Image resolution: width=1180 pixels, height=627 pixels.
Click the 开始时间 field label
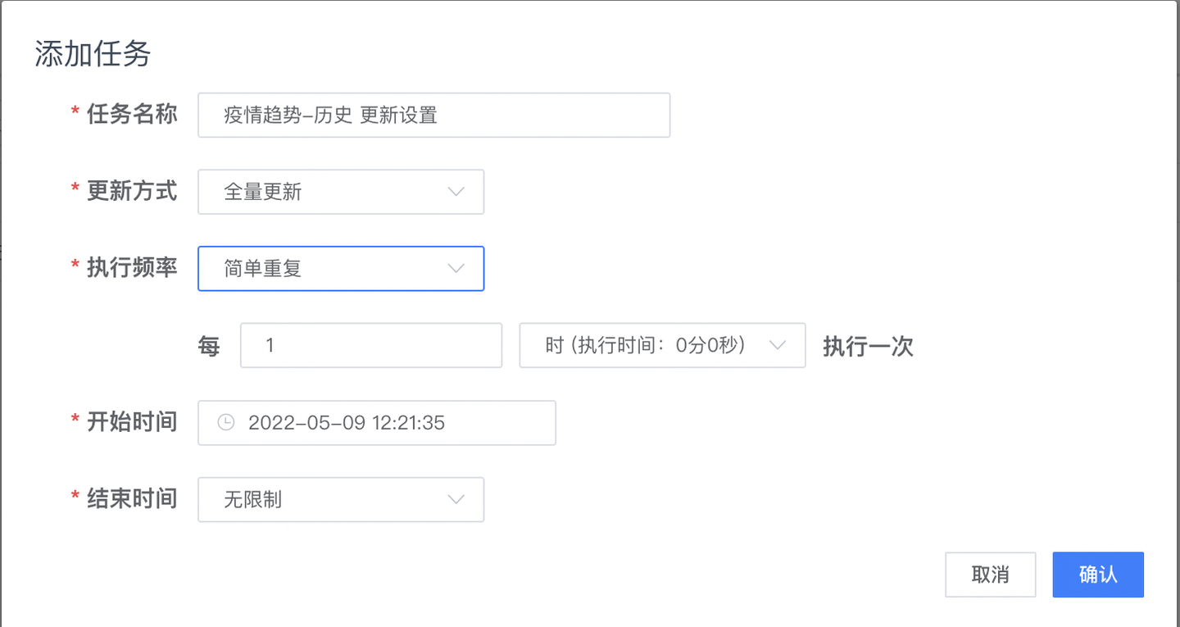pyautogui.click(x=132, y=422)
